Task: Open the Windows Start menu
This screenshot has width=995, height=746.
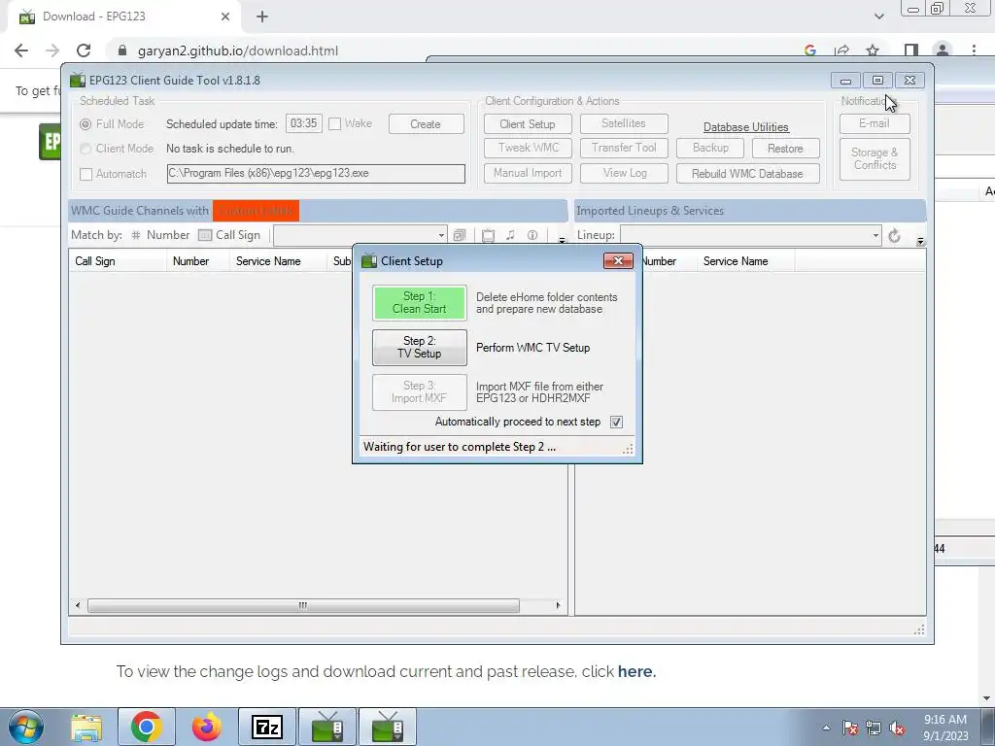Action: tap(26, 727)
